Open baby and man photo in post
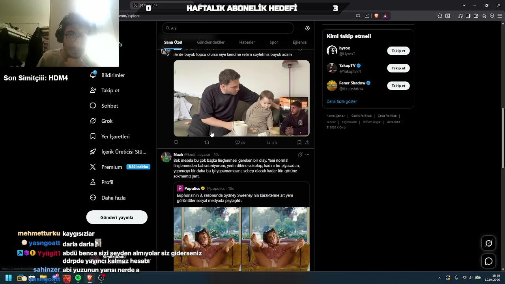Screen dimensions: 505x284 (241, 98)
